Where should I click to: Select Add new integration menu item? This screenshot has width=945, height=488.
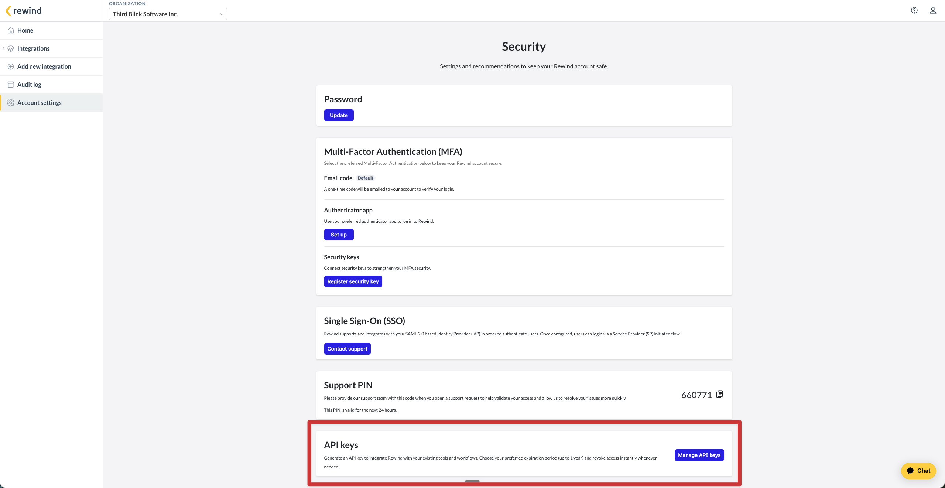[x=51, y=66]
